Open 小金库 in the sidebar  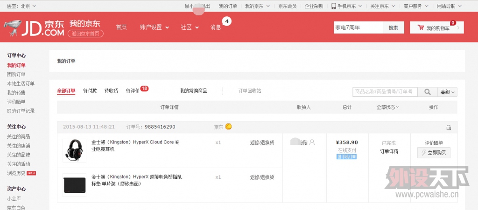click(14, 198)
